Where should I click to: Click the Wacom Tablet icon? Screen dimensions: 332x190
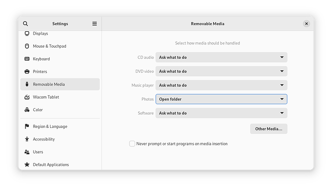click(27, 97)
